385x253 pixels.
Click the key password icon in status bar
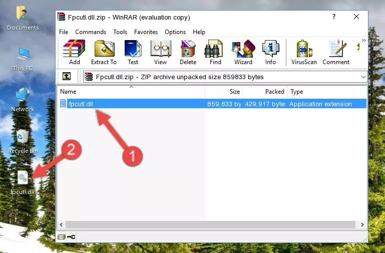click(71, 237)
